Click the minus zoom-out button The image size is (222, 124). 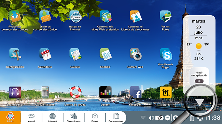tap(167, 118)
